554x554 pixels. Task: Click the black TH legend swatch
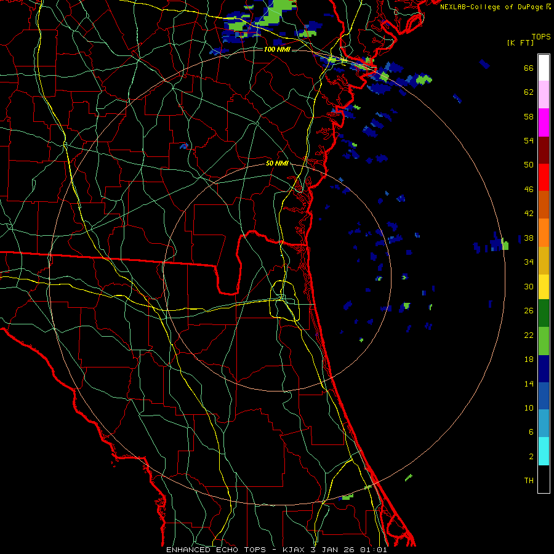pyautogui.click(x=544, y=479)
